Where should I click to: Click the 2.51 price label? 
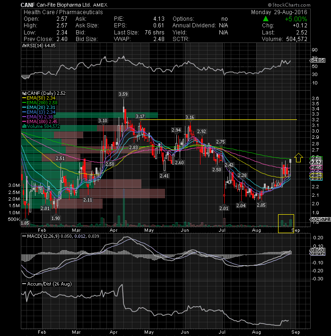pyautogui.click(x=60, y=159)
